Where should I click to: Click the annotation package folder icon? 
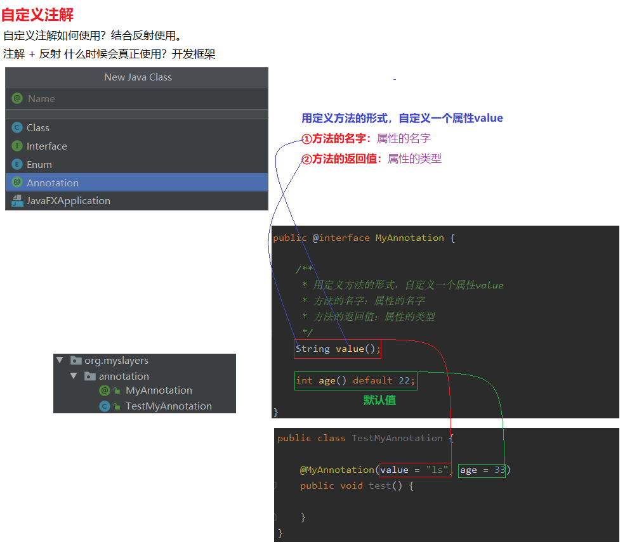coord(90,377)
